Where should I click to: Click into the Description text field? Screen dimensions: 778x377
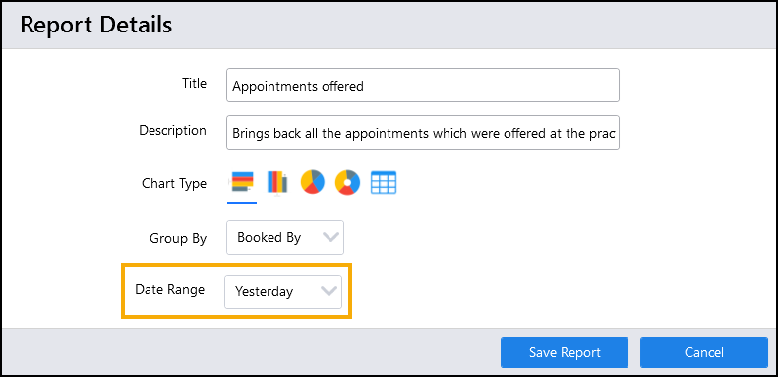point(423,133)
